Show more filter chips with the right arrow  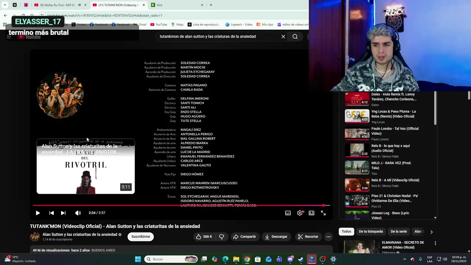(x=431, y=232)
